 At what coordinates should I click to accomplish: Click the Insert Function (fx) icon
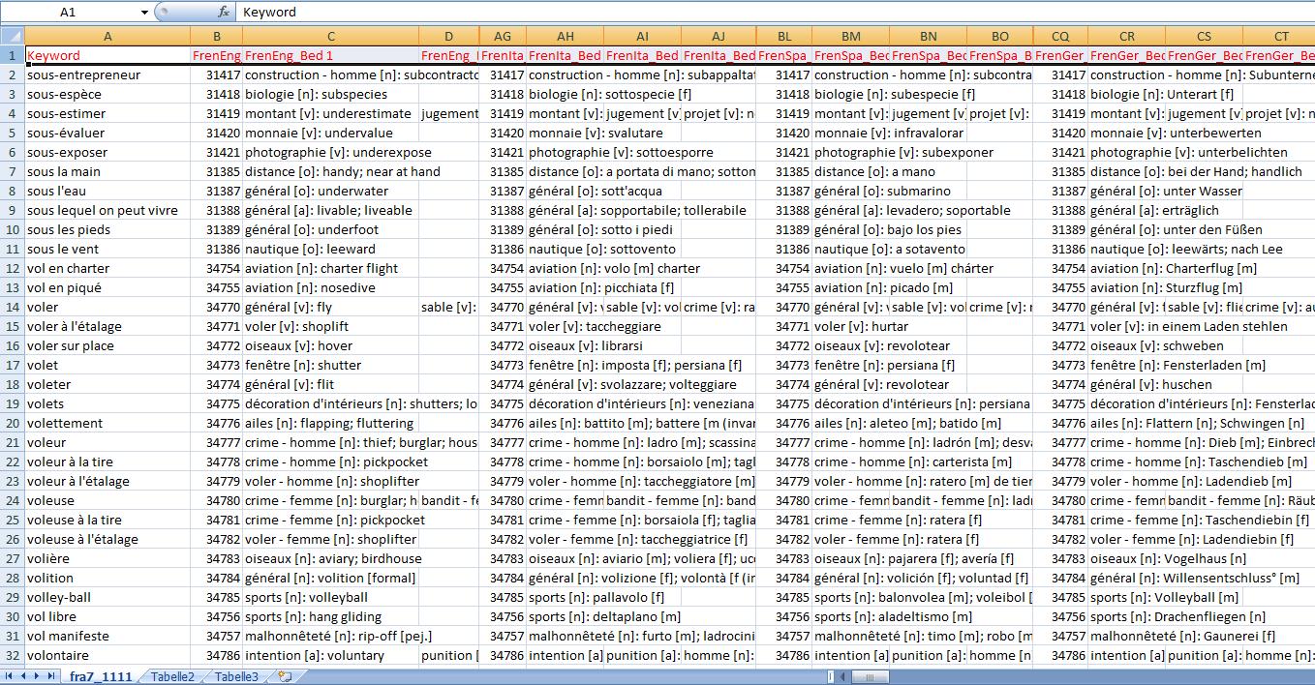[224, 12]
